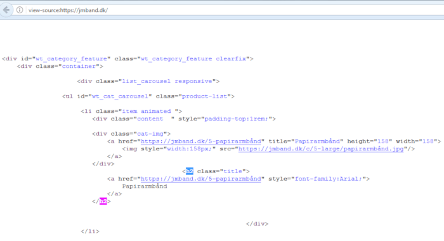Click the "content" class value
This screenshot has width=444, height=241.
150,119
